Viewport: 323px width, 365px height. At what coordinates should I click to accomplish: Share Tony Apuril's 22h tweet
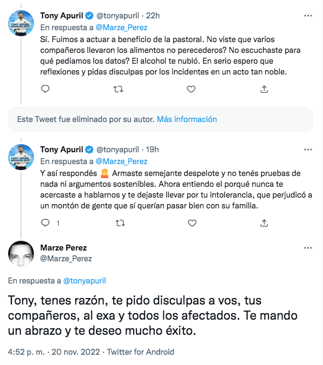tap(264, 89)
